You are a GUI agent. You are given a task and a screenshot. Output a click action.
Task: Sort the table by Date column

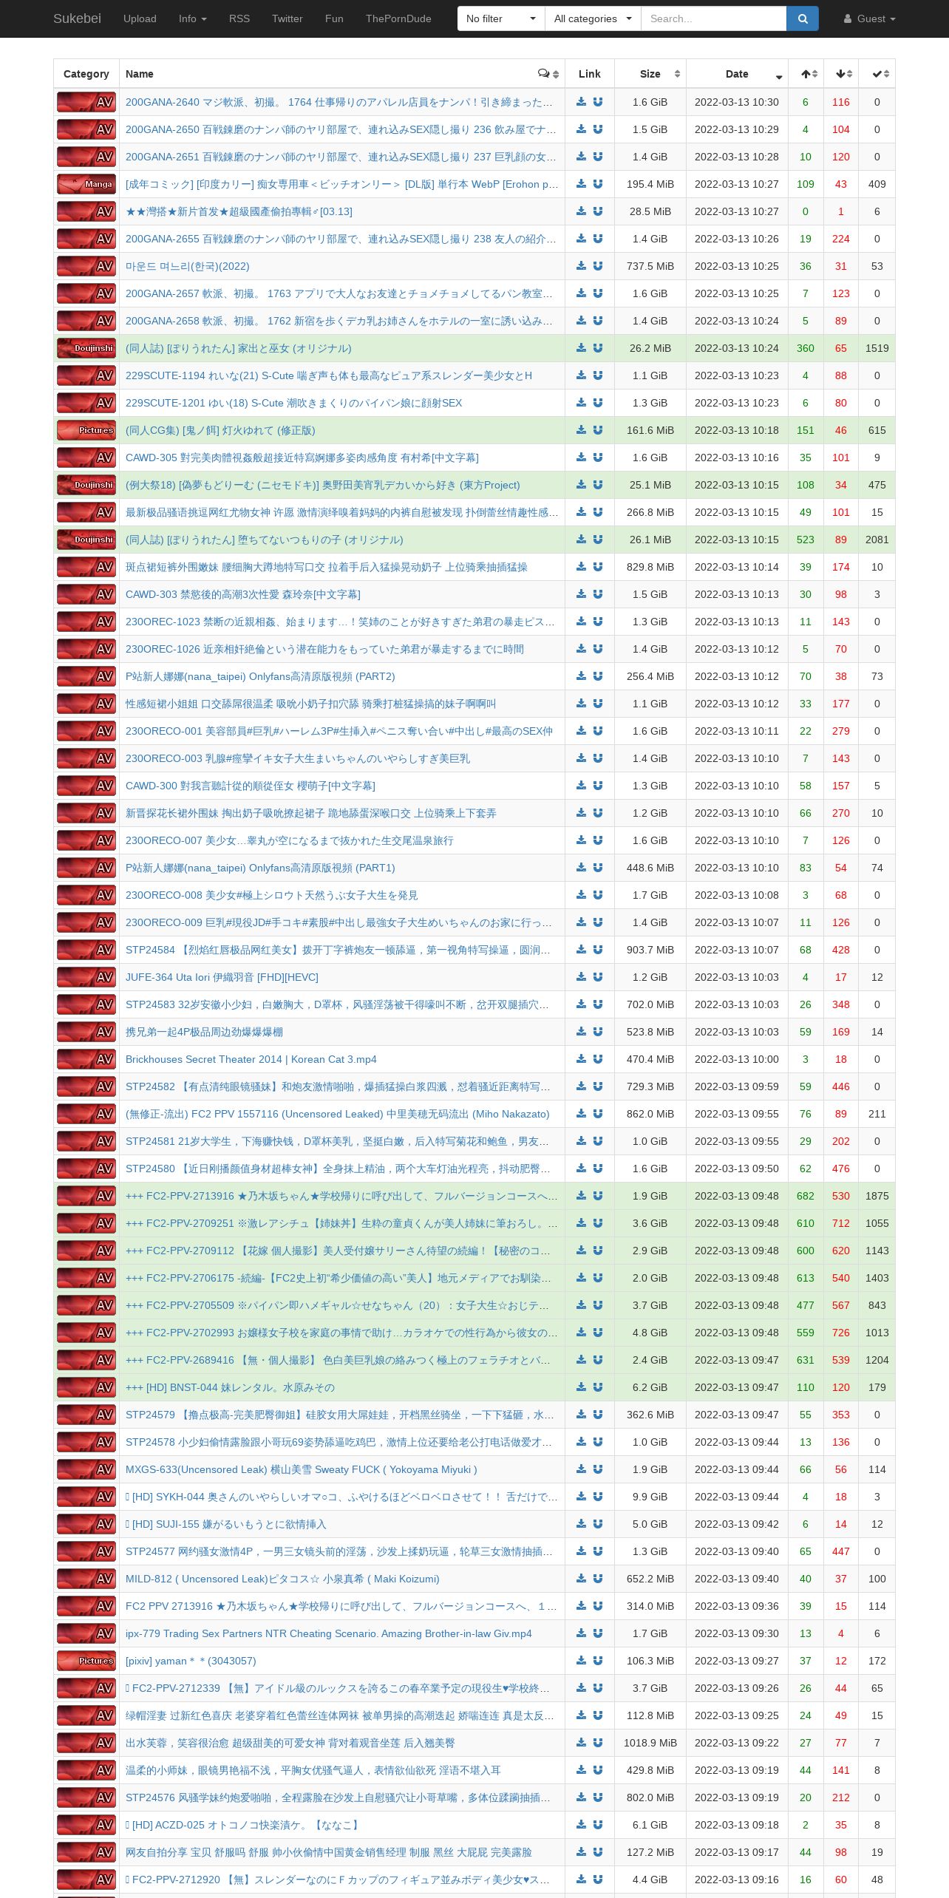coord(737,74)
